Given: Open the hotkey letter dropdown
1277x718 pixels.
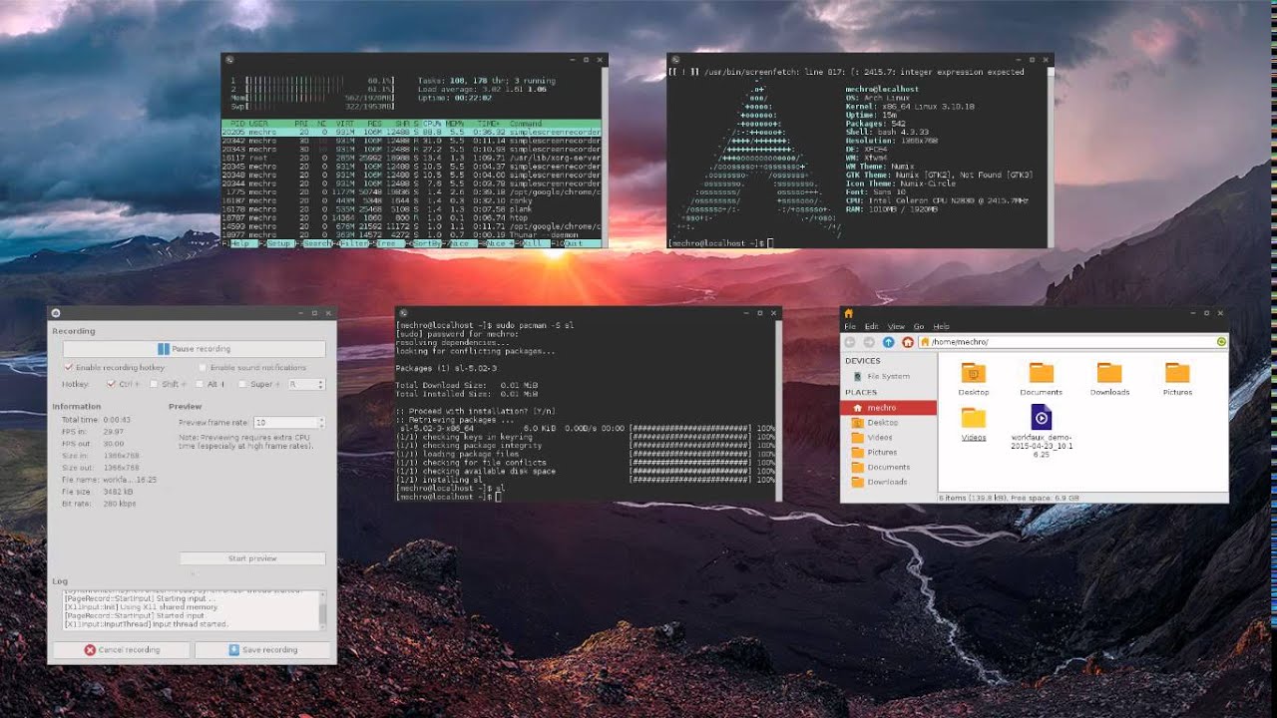Looking at the screenshot, I should pyautogui.click(x=306, y=384).
